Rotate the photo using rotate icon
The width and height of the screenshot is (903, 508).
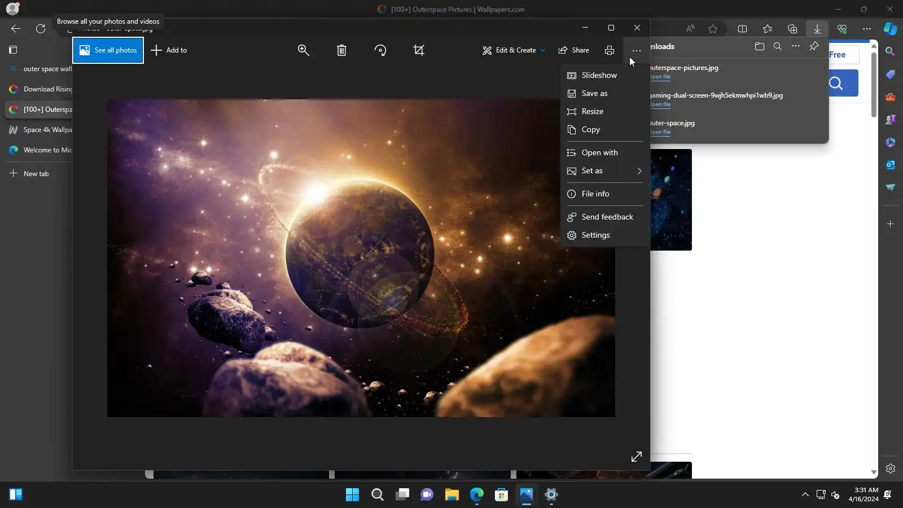pos(380,50)
